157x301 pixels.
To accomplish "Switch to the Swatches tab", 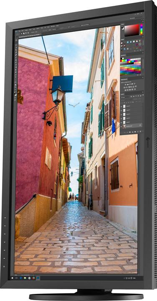I will pyautogui.click(x=123, y=55).
